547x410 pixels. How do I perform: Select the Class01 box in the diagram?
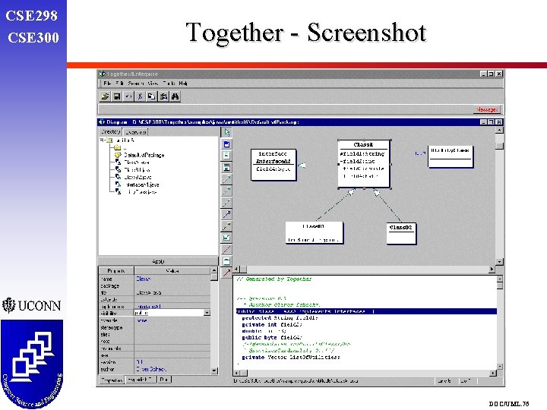(x=314, y=232)
